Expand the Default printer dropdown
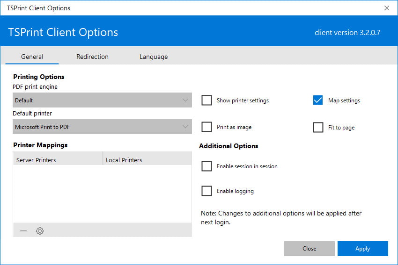This screenshot has height=265, width=398. tap(102, 127)
